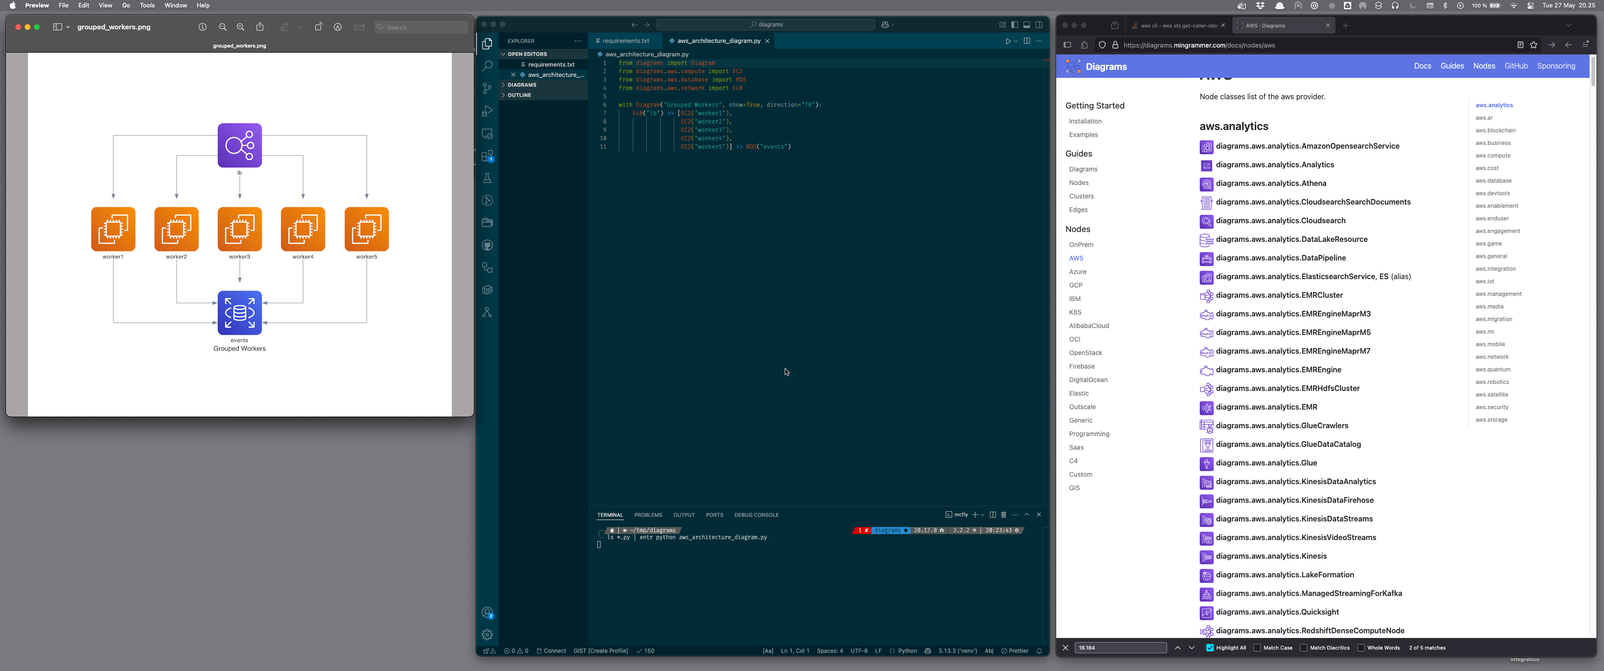Zoom out in Preview toolbar
Image resolution: width=1604 pixels, height=671 pixels.
tap(222, 27)
